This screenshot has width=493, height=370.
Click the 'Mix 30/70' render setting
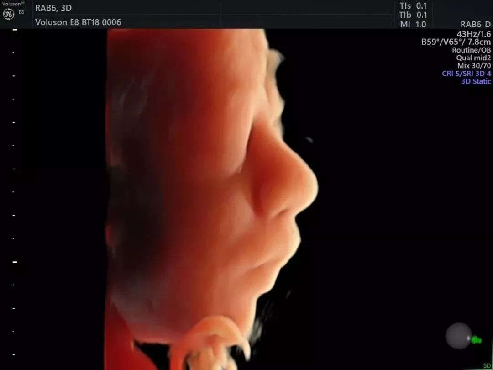click(x=474, y=66)
